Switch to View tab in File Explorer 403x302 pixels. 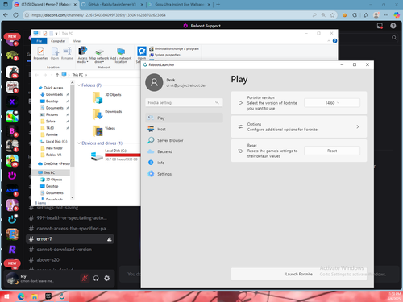tap(77, 41)
